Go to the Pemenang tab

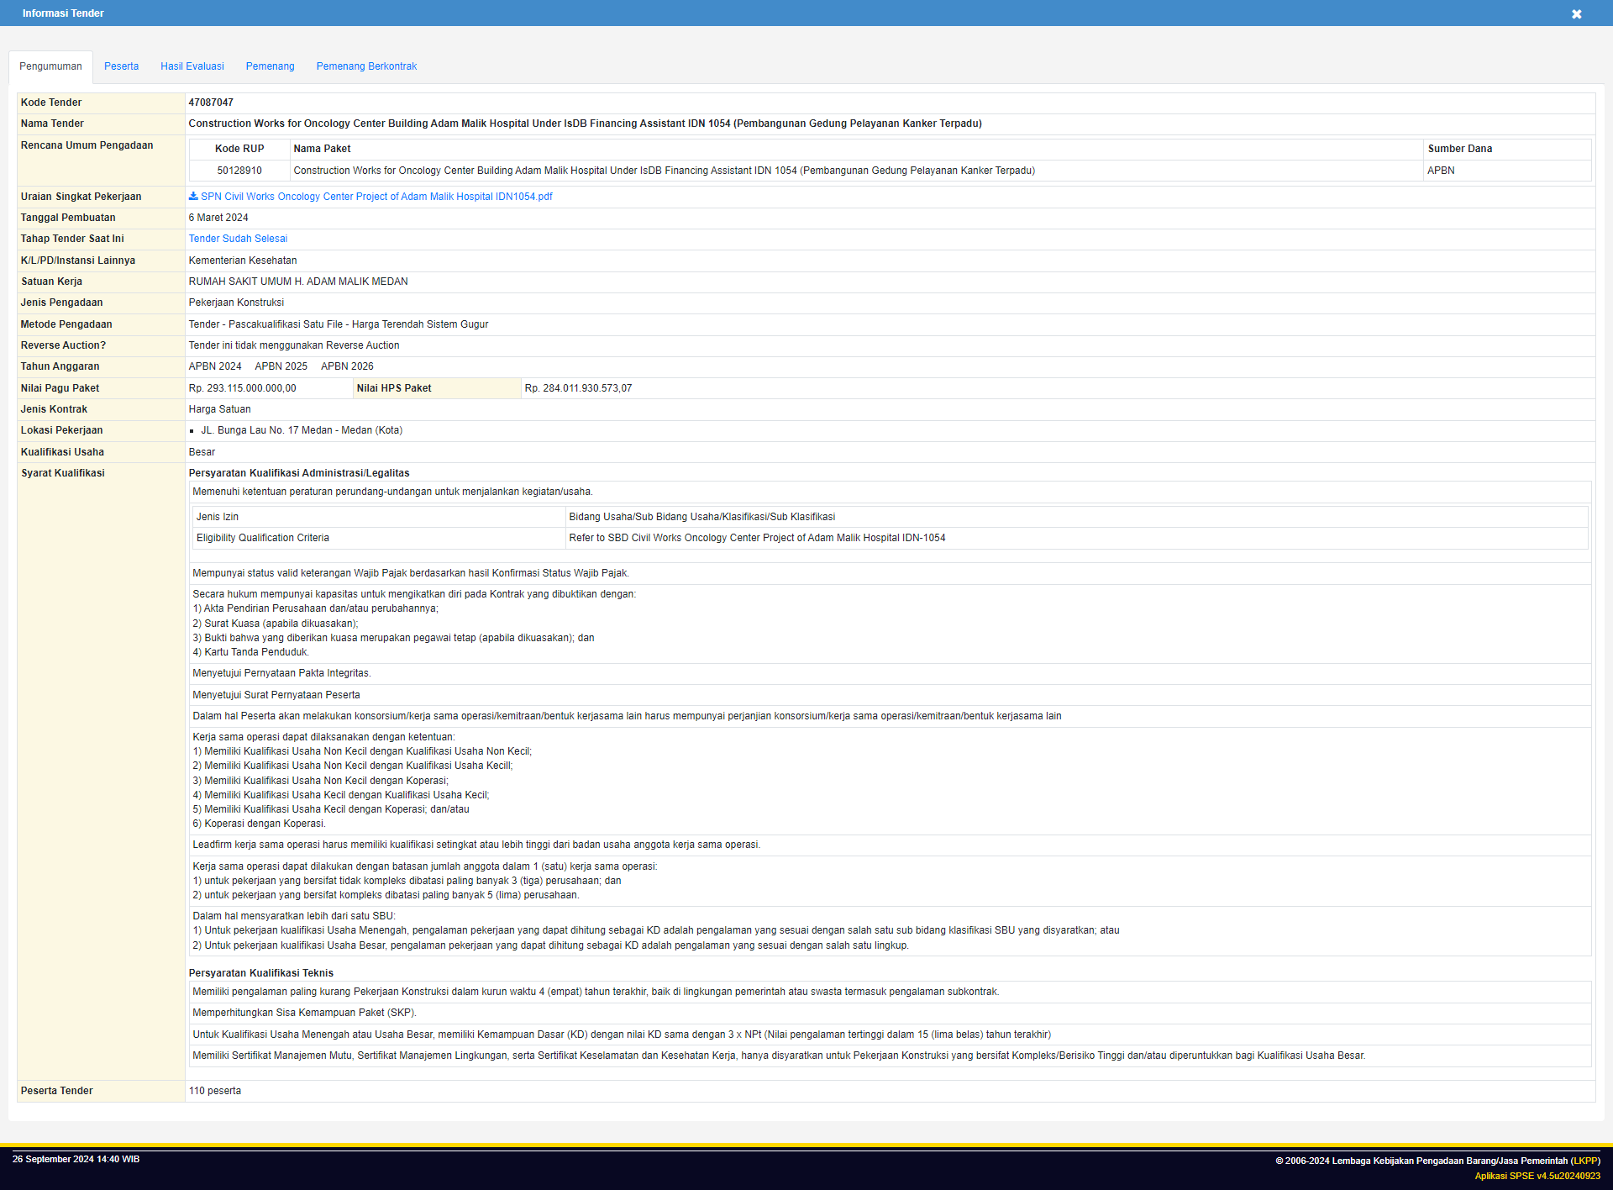click(270, 66)
